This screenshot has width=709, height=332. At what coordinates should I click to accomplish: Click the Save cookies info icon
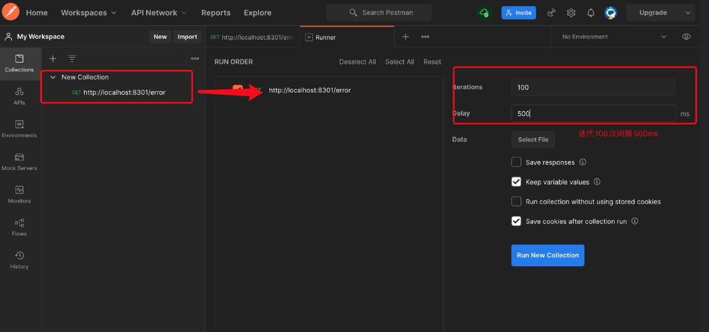pyautogui.click(x=635, y=221)
